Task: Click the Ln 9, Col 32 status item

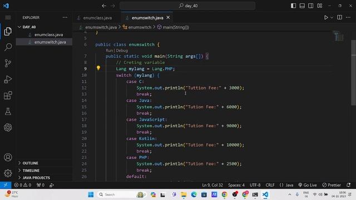Action: (x=212, y=185)
